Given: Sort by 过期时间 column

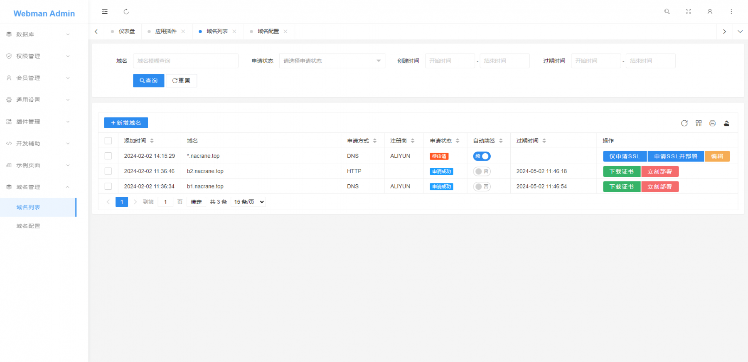Looking at the screenshot, I should pyautogui.click(x=544, y=141).
